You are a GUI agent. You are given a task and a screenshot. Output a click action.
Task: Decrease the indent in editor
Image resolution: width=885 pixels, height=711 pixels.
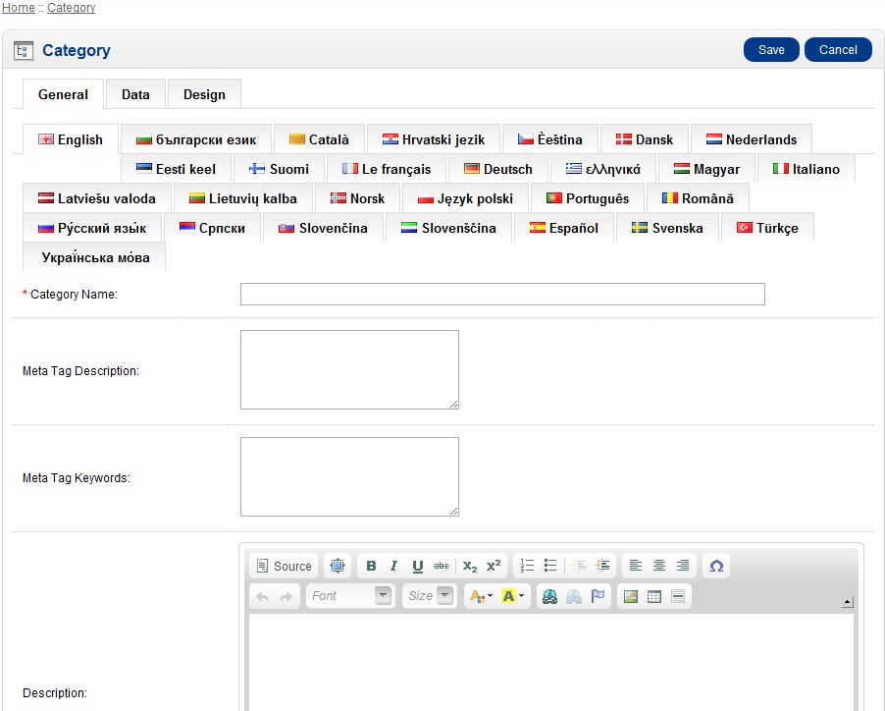point(579,566)
